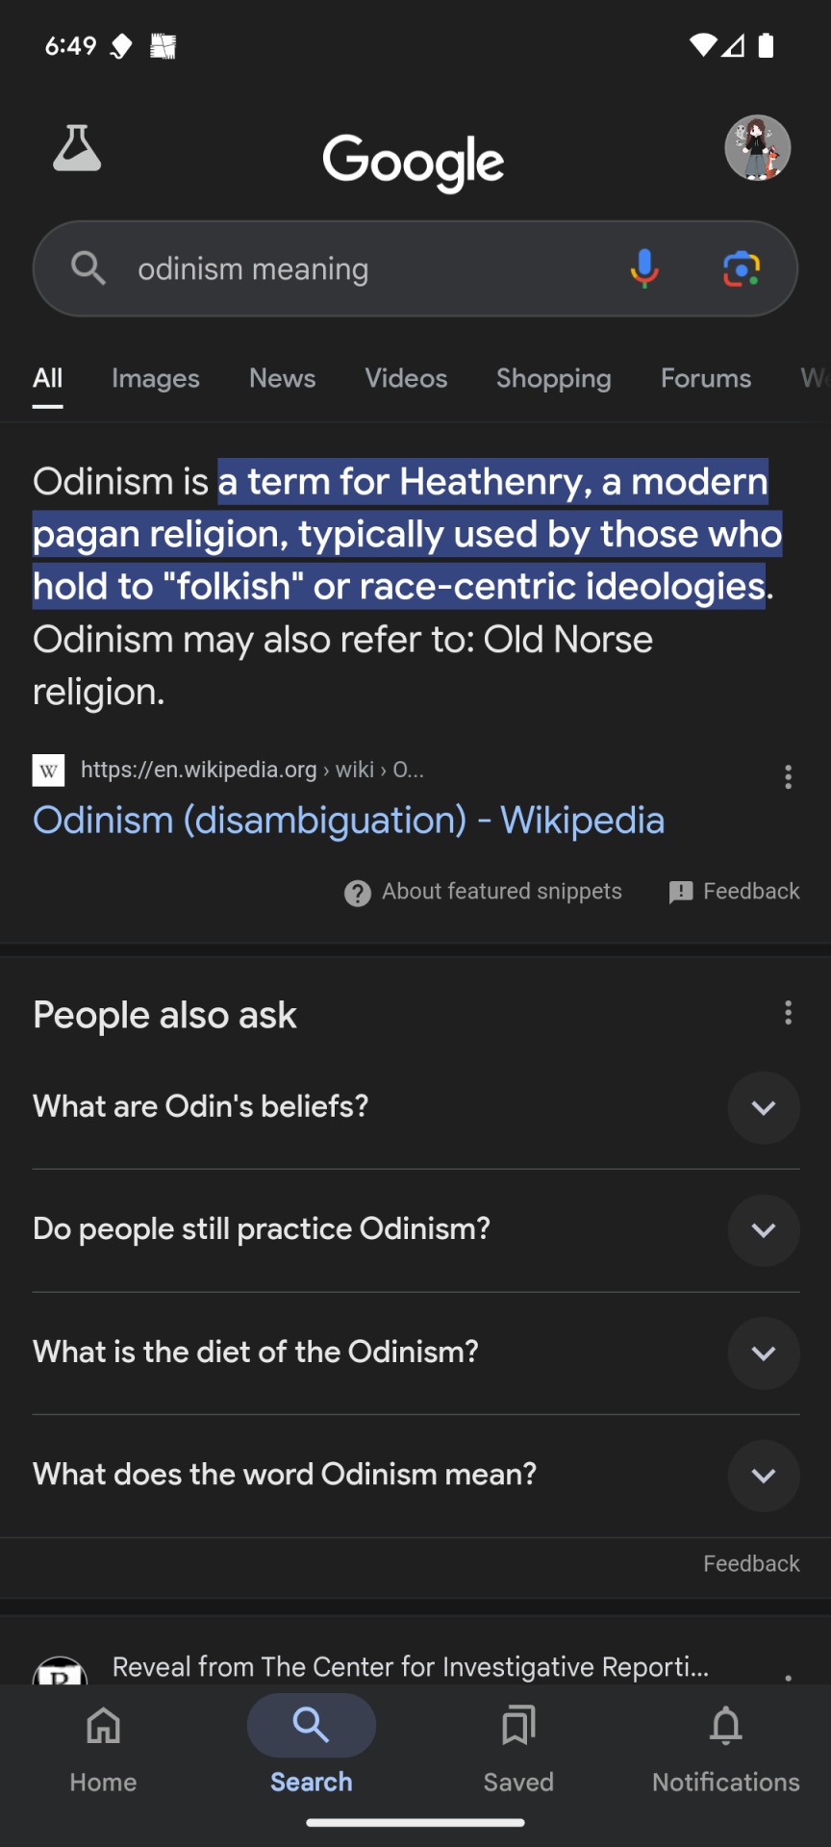Click the About featured snippets help icon
This screenshot has width=831, height=1847.
(x=358, y=893)
